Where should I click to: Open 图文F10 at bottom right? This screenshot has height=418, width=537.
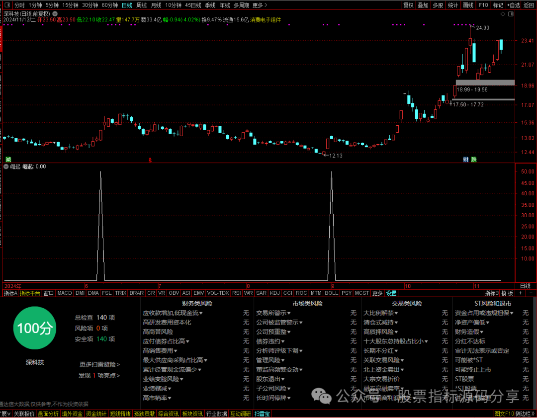[x=504, y=414]
